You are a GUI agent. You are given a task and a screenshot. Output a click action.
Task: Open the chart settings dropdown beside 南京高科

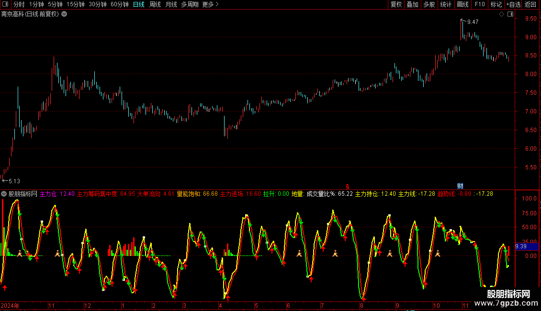coord(64,14)
